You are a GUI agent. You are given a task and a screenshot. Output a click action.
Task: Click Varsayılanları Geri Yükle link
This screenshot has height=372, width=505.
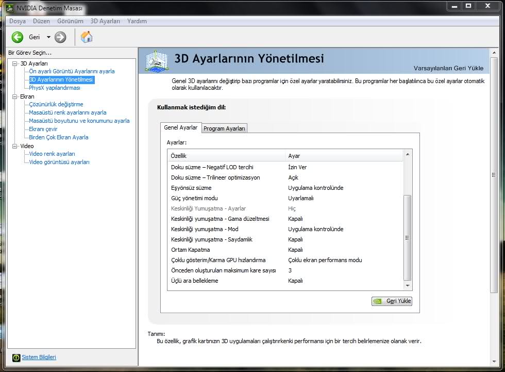[448, 68]
